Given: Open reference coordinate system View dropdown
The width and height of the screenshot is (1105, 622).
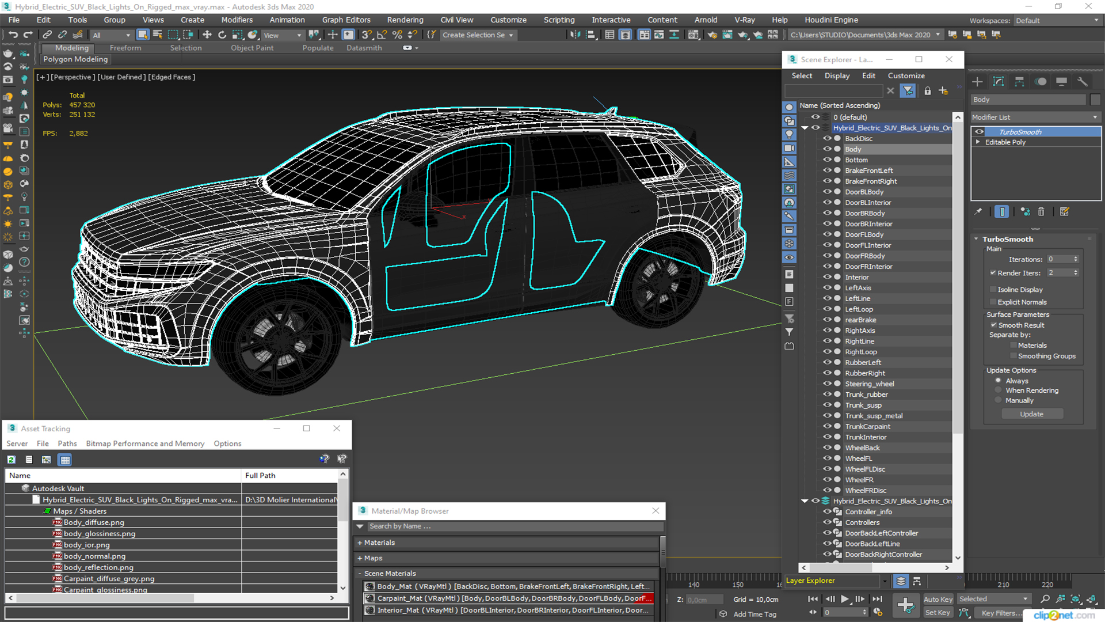Looking at the screenshot, I should [x=283, y=35].
